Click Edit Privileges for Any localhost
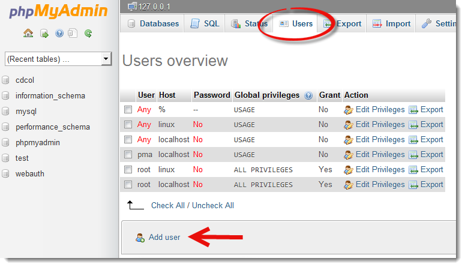Screen dimensions: 465x267 380,139
